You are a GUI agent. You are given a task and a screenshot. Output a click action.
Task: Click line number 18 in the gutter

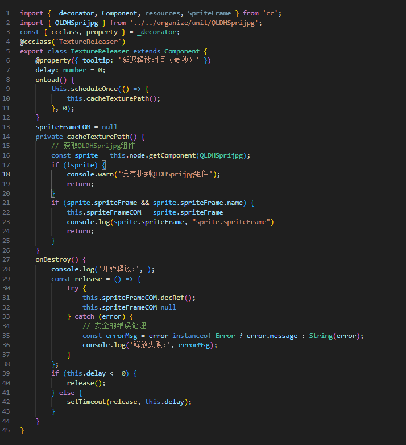pos(6,174)
